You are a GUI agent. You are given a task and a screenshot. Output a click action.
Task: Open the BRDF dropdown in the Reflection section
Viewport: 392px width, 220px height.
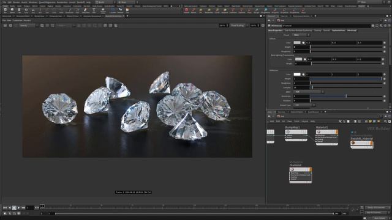coord(309,92)
